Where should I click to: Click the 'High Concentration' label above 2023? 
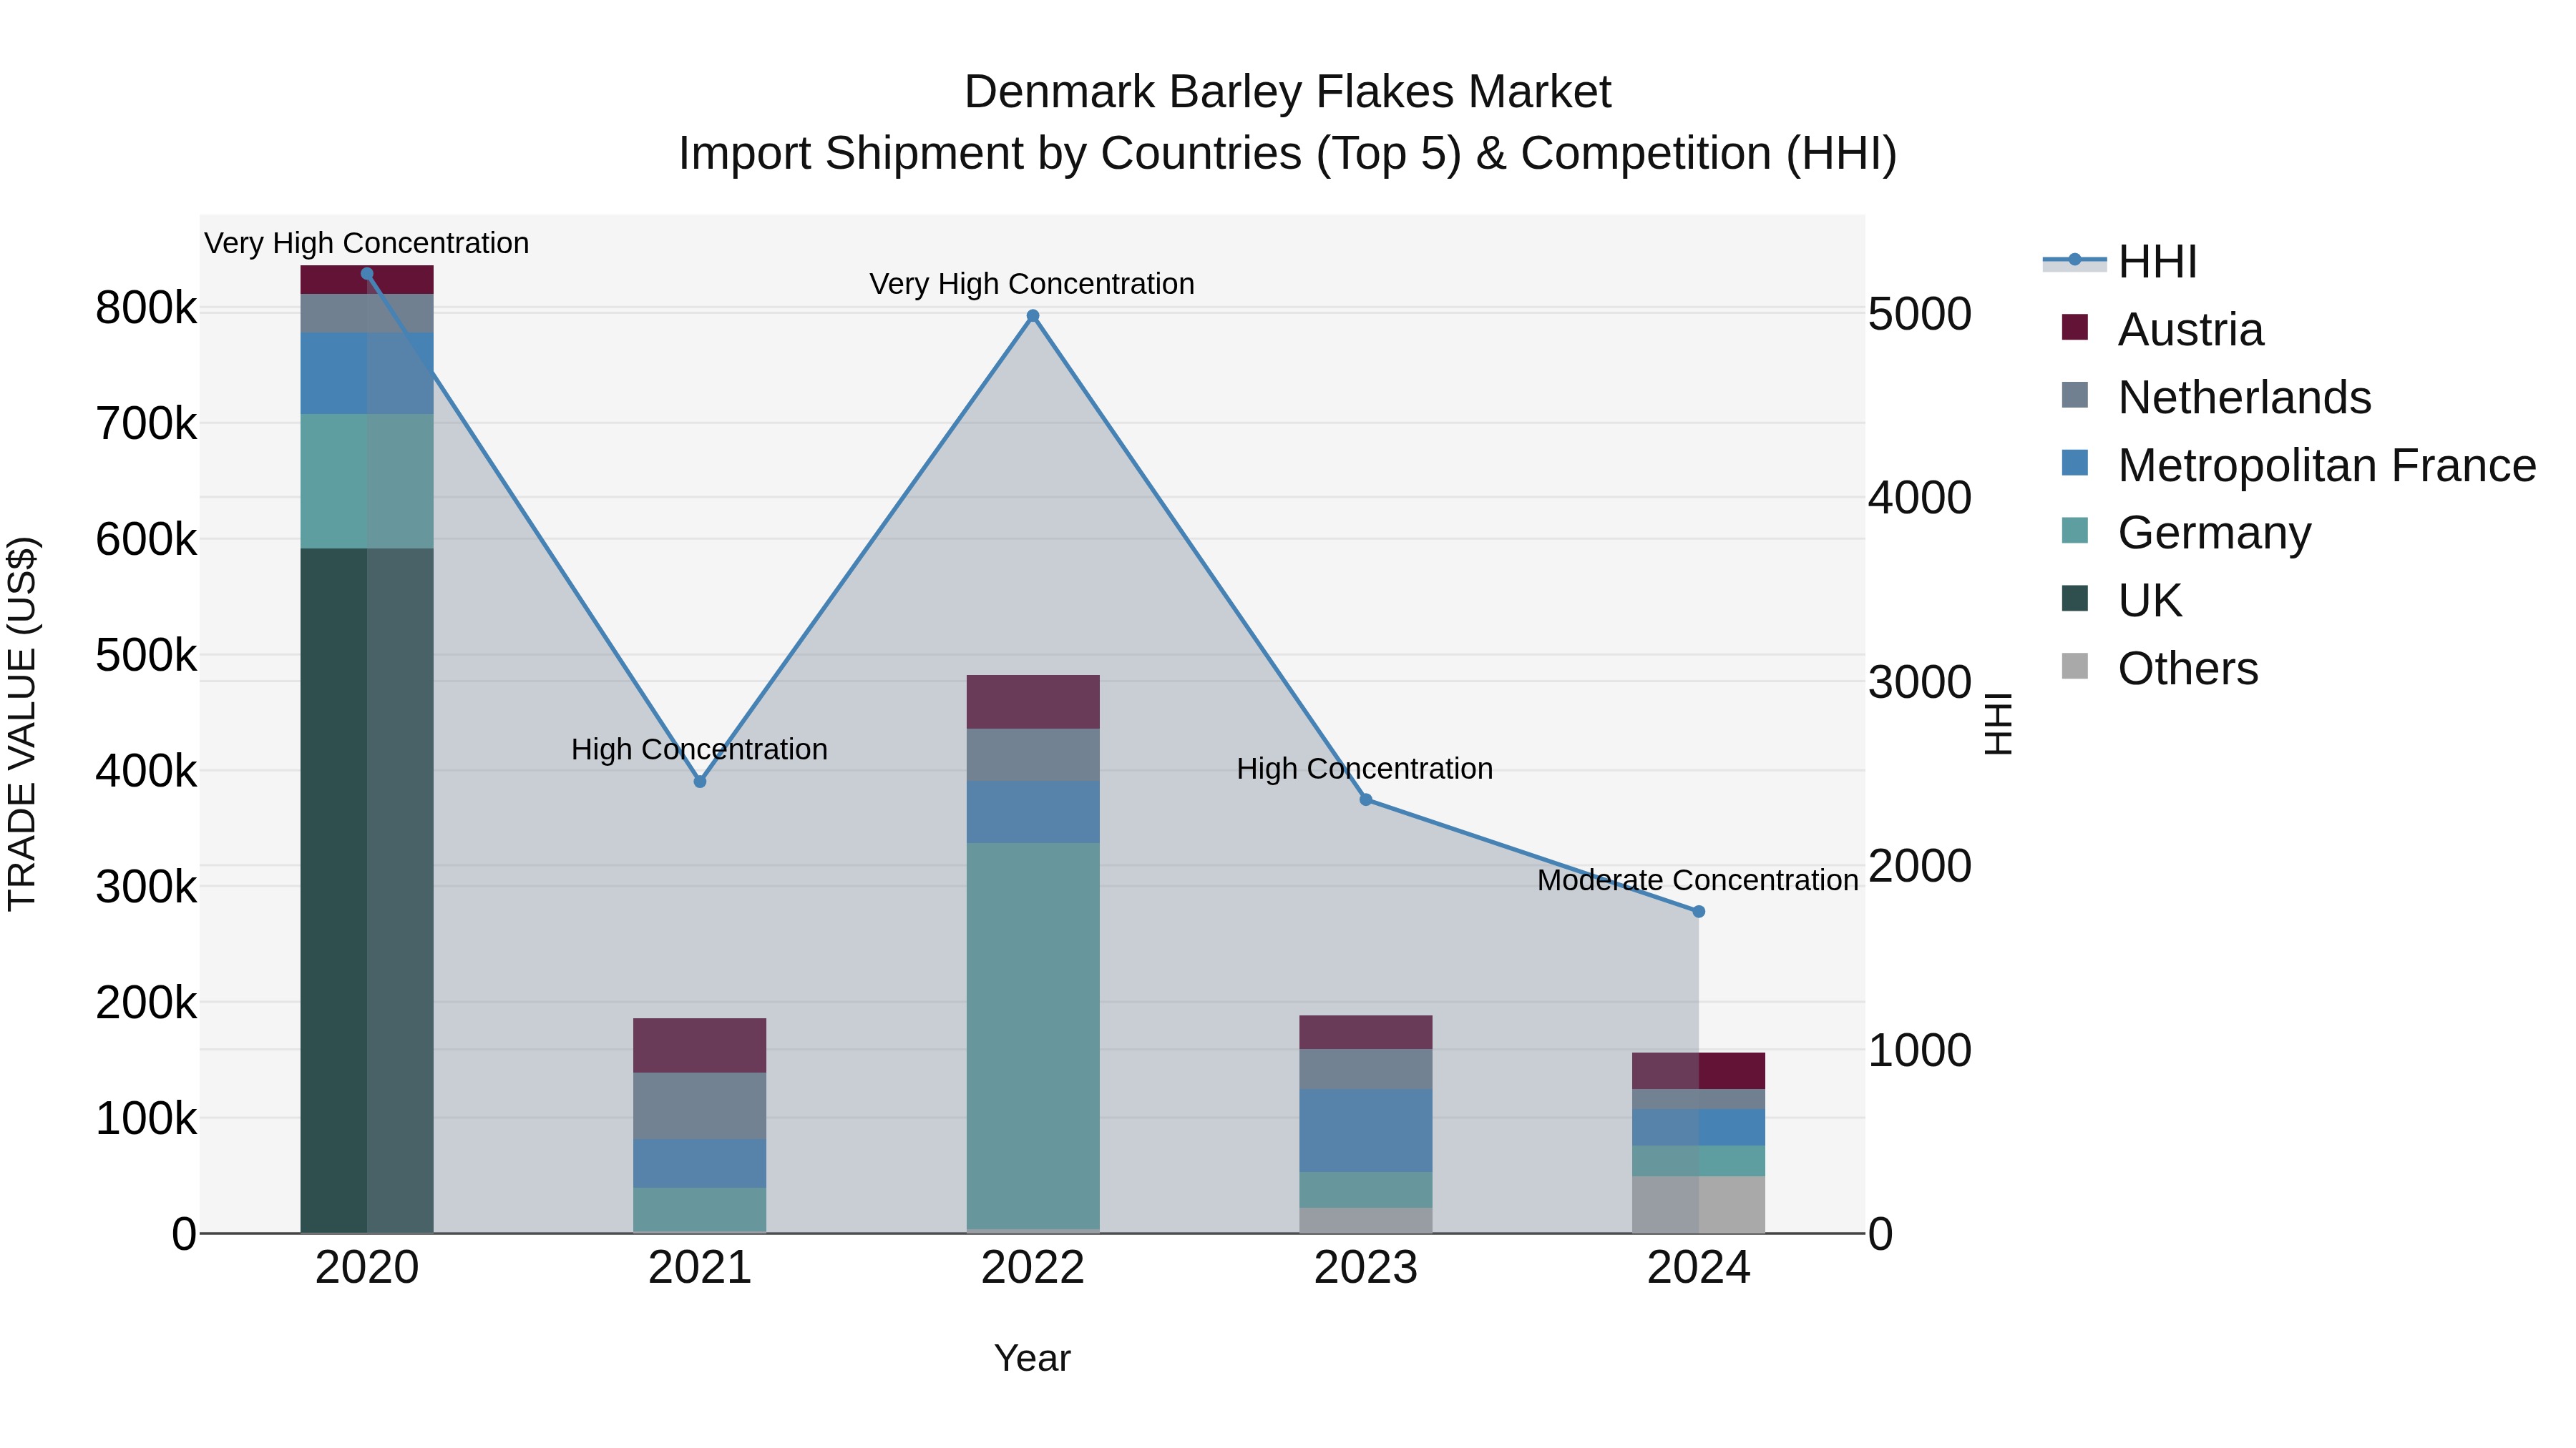pyautogui.click(x=1365, y=769)
